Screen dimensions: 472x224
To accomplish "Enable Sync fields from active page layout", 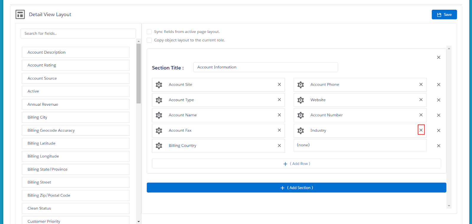I will coord(149,32).
